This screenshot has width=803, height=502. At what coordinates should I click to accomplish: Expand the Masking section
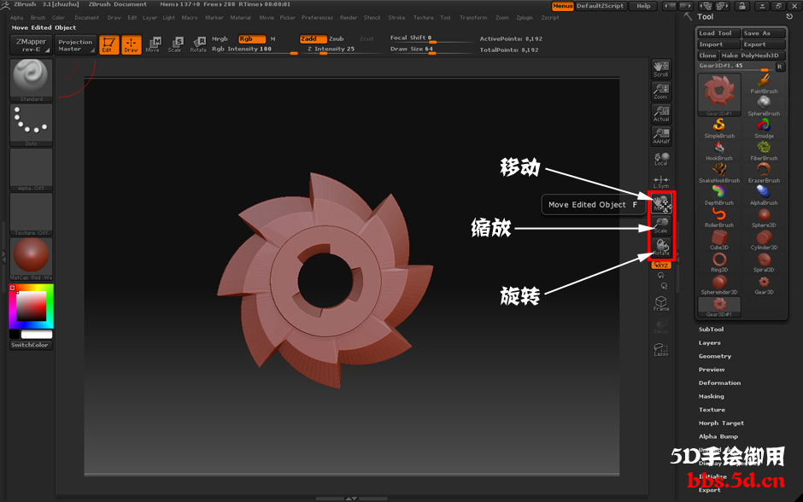pyautogui.click(x=712, y=396)
